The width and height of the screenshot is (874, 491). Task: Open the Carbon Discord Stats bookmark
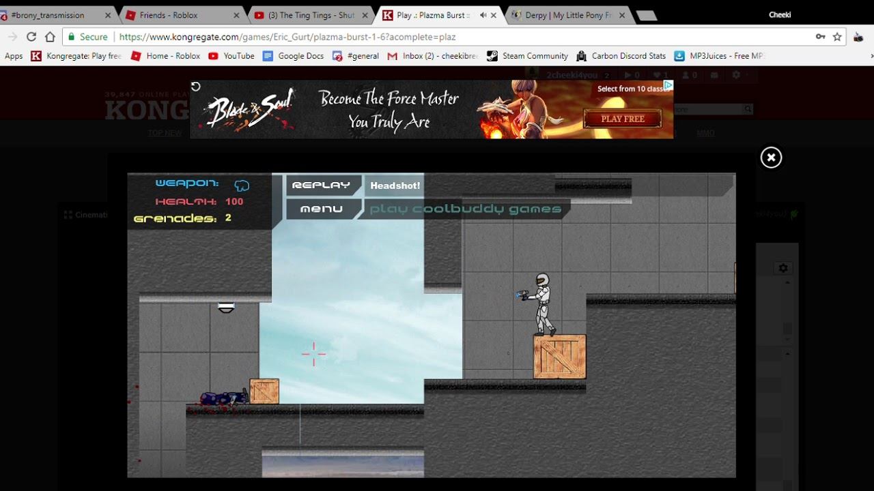click(x=621, y=56)
